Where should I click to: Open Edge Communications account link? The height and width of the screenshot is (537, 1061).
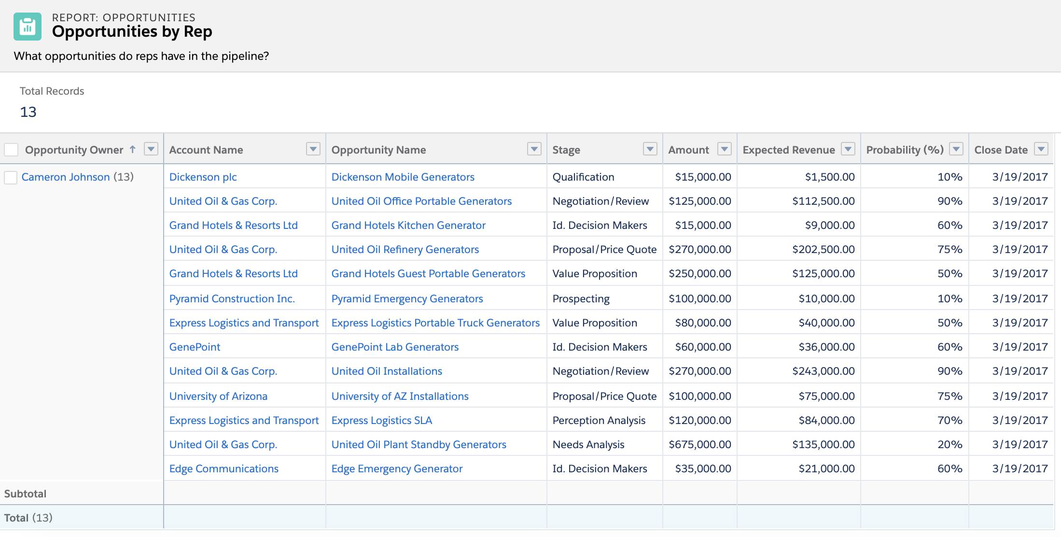coord(223,468)
